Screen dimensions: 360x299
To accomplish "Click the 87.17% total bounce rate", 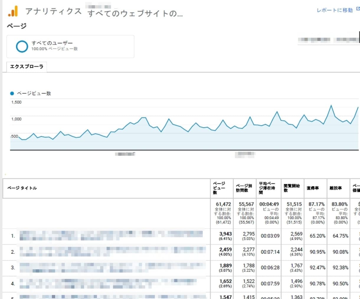I will tap(317, 204).
